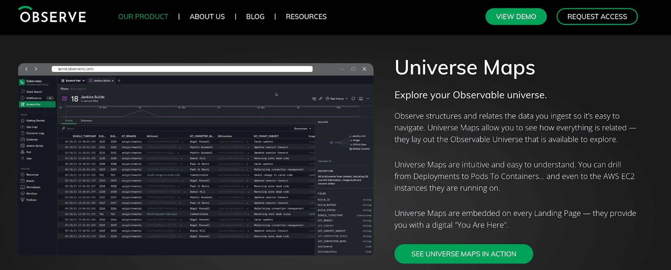Click the 16:48:01.023 timestamp row
The height and width of the screenshot is (270, 671).
(186, 141)
